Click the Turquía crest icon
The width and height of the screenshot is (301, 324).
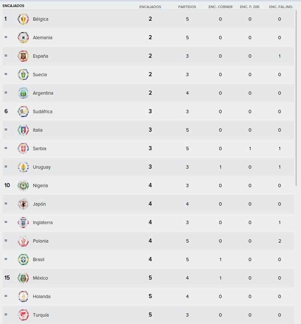coord(23,315)
